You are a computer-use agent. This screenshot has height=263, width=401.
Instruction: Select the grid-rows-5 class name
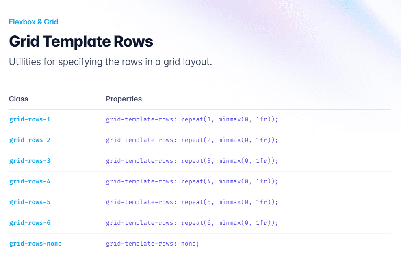tap(30, 202)
